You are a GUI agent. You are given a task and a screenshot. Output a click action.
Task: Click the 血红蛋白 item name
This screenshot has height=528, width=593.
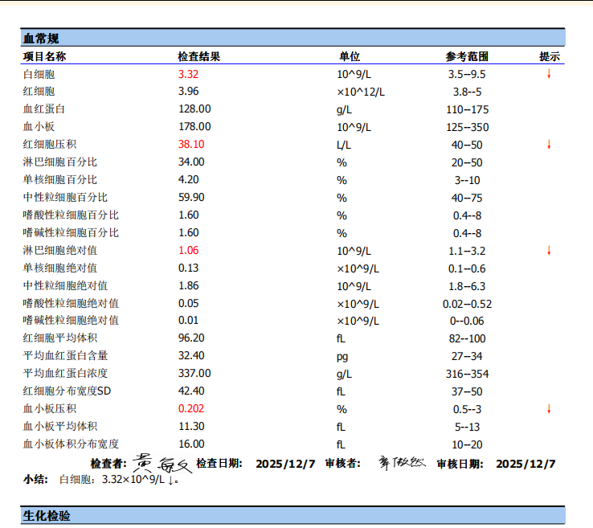[43, 109]
